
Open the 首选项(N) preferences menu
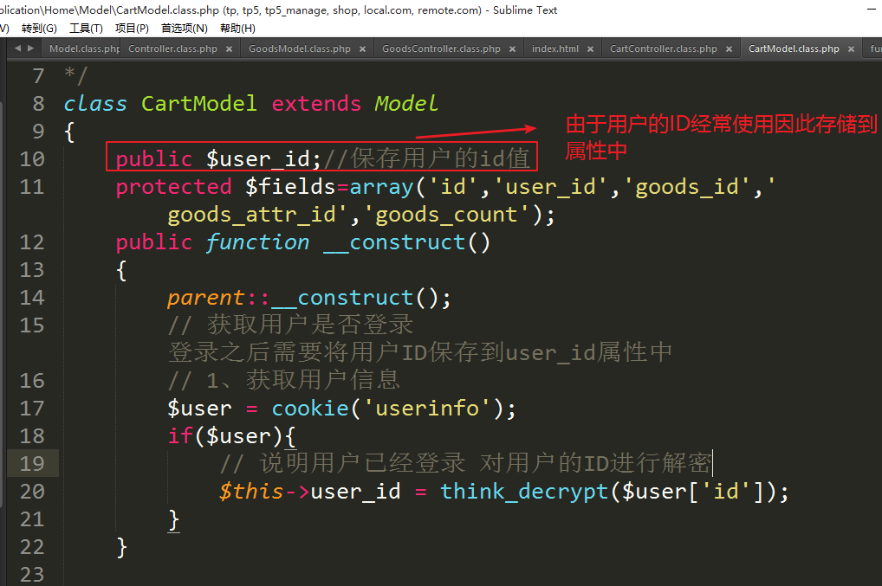(x=184, y=29)
